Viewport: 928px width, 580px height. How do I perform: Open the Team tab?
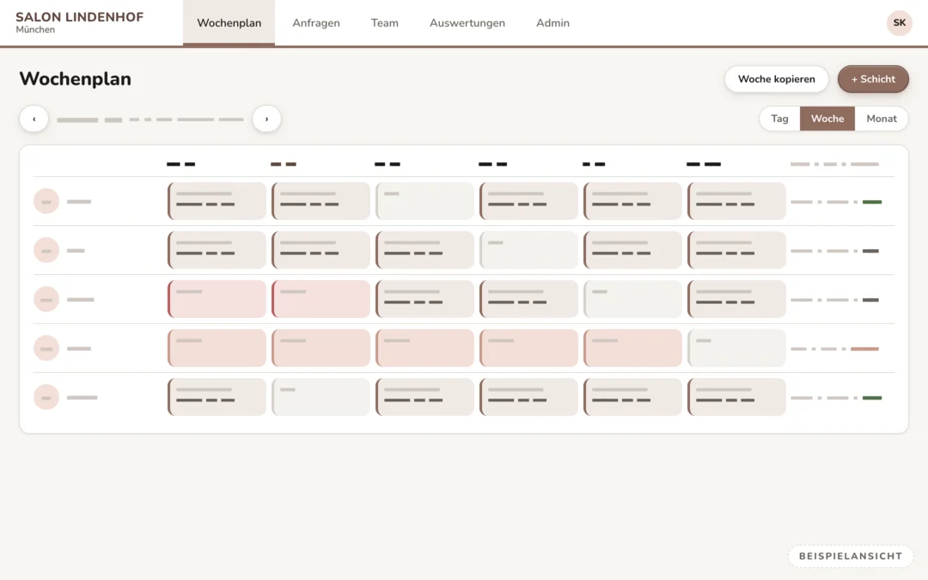point(385,22)
